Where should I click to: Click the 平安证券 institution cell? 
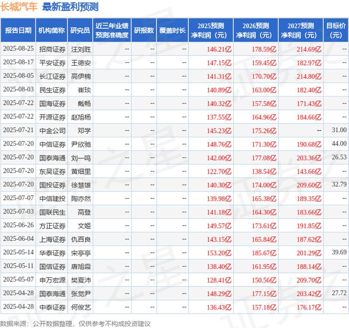(52, 63)
